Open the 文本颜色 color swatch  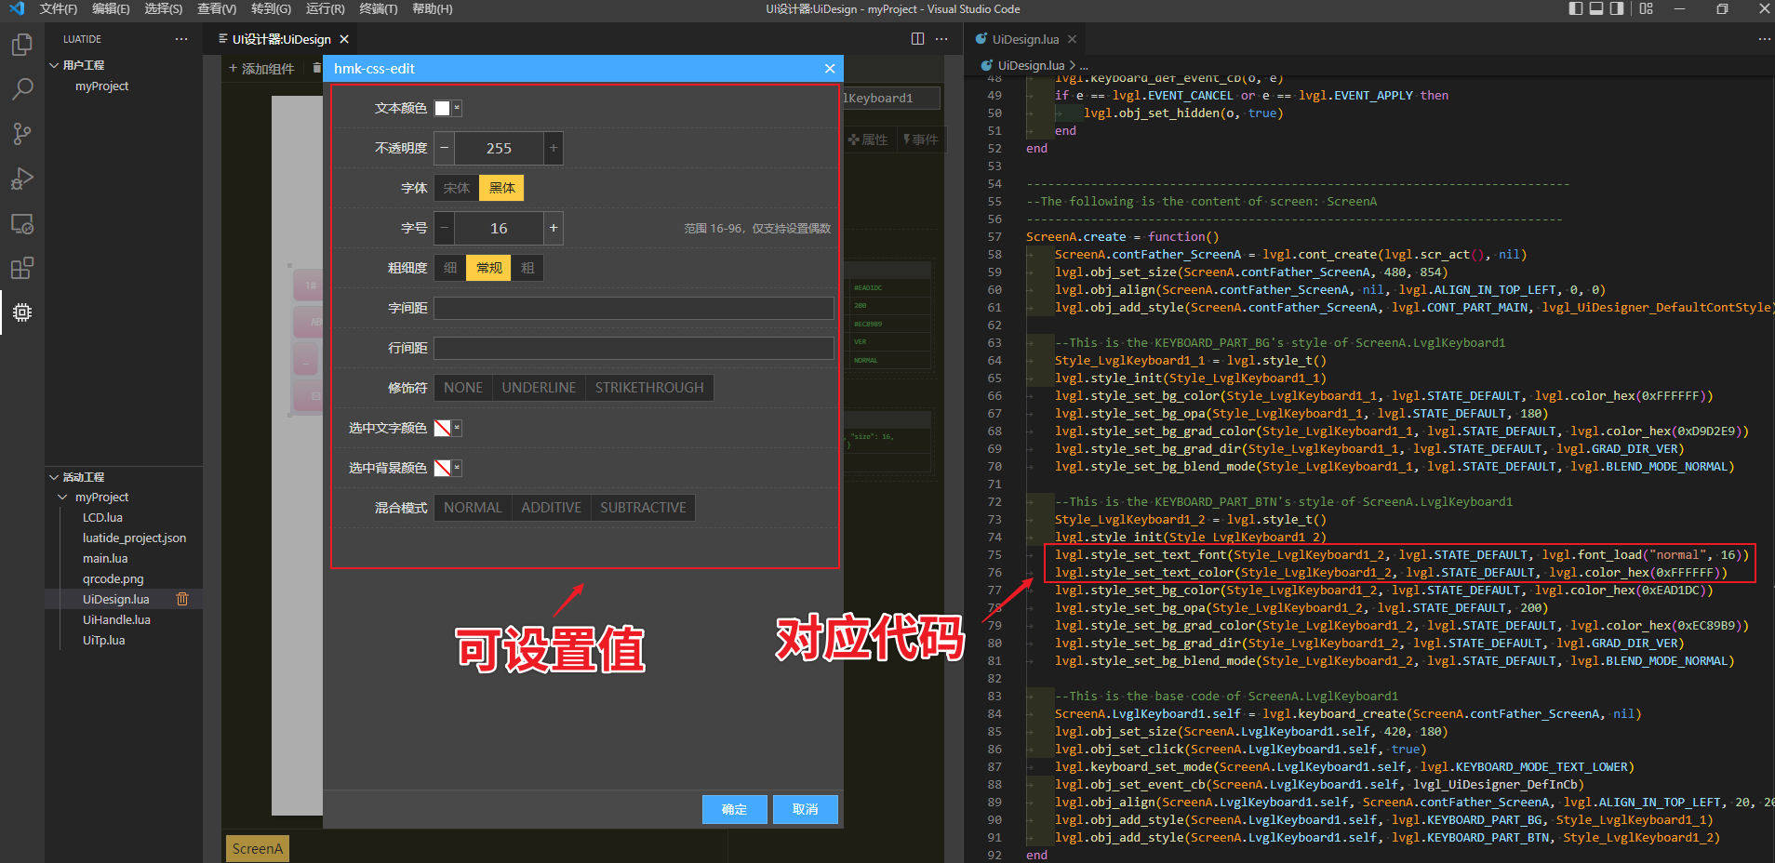coord(443,109)
